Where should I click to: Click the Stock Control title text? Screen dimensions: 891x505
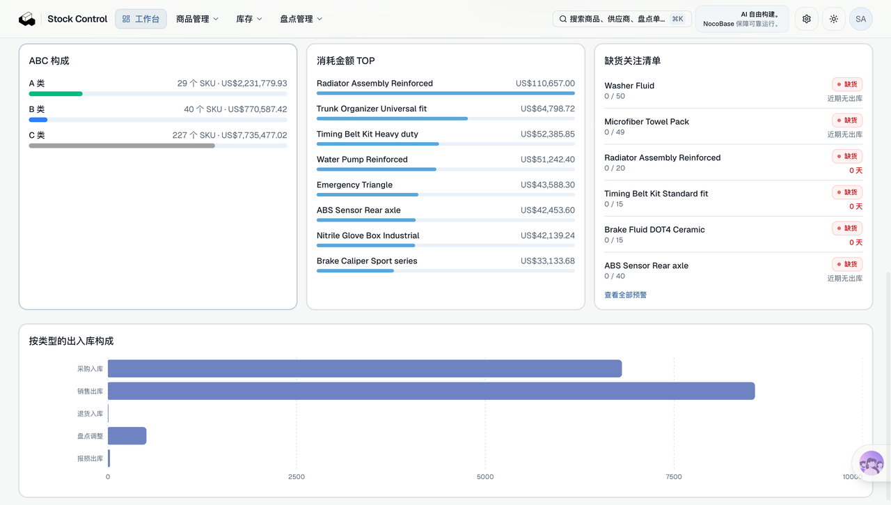coord(77,19)
